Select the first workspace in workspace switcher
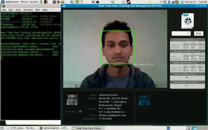 click(x=189, y=128)
